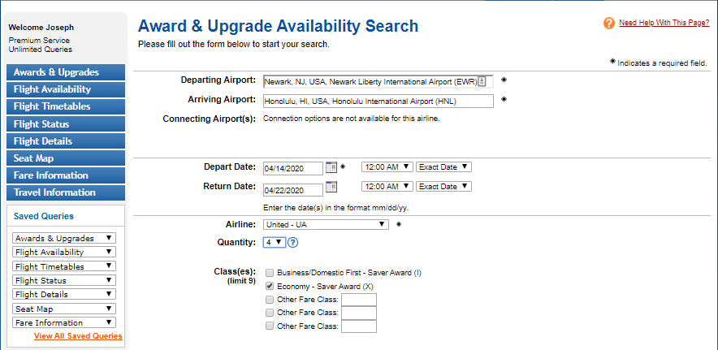Screen dimensions: 718x350
Task: Open Awards & Upgrades sidebar menu
Action: coord(66,72)
